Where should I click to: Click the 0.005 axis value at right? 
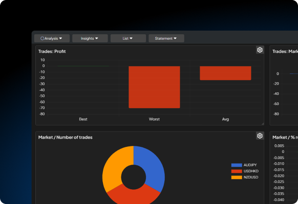pos(279,146)
